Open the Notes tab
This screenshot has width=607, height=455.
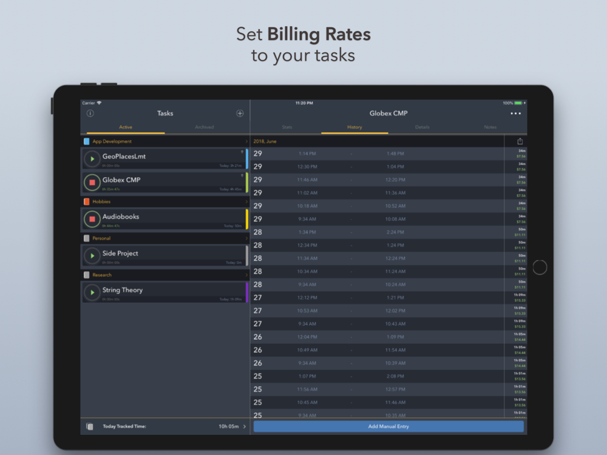pos(490,127)
